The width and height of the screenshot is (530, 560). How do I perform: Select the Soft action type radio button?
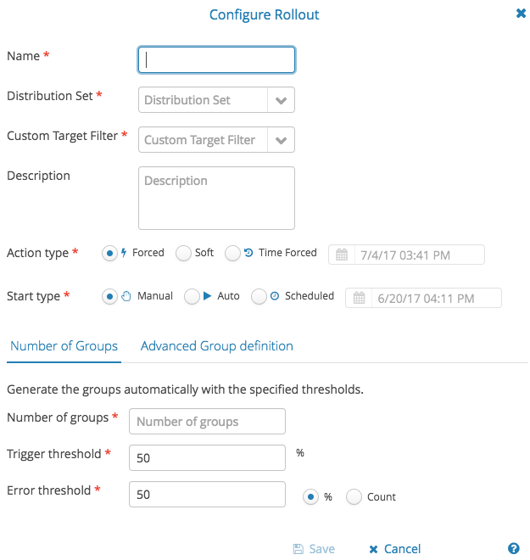183,254
